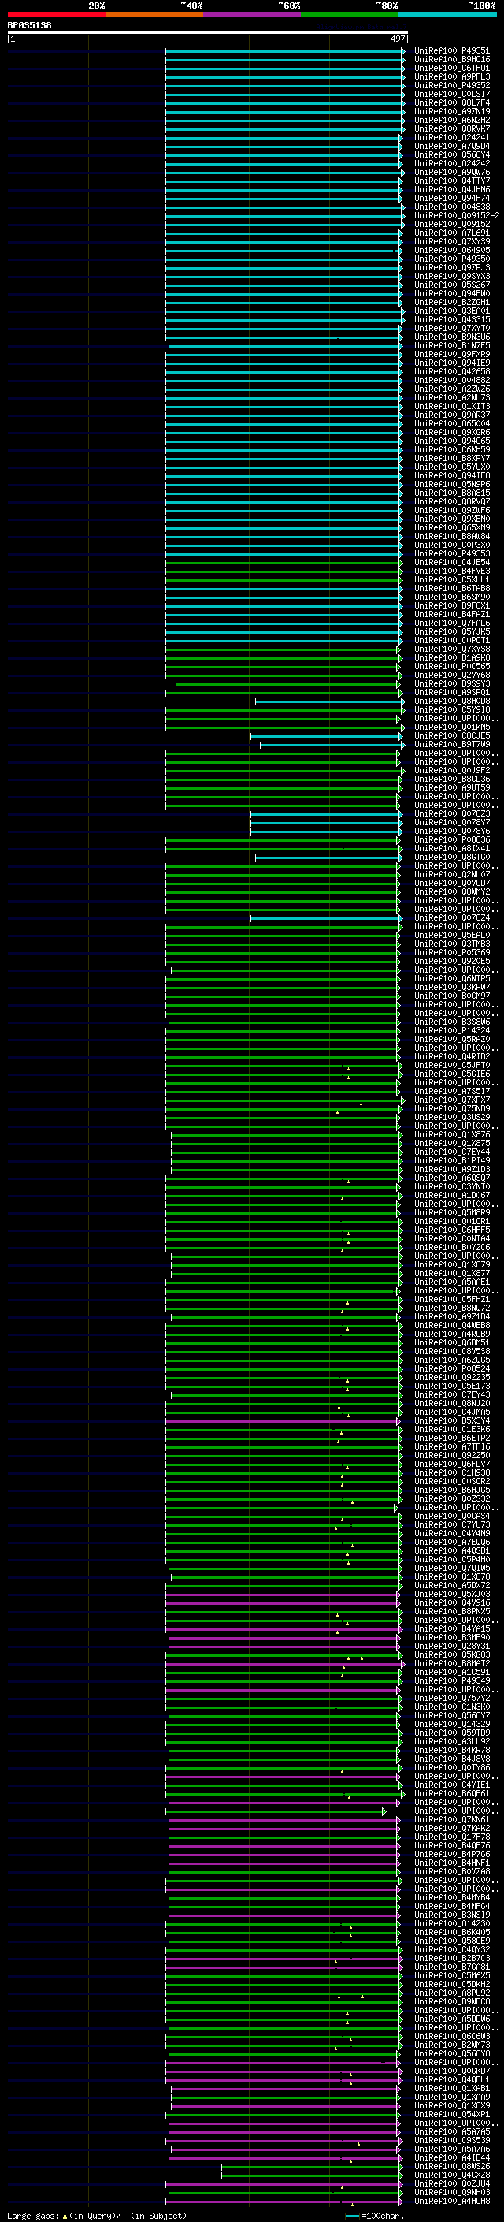The image size is (504, 2222).
Task: Select the UniRef100_A7EQ06 label
Action: 451,1543
